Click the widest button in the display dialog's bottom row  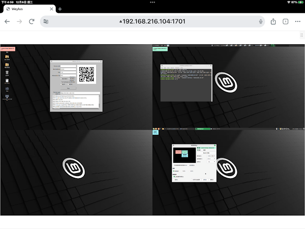pyautogui.click(x=196, y=180)
